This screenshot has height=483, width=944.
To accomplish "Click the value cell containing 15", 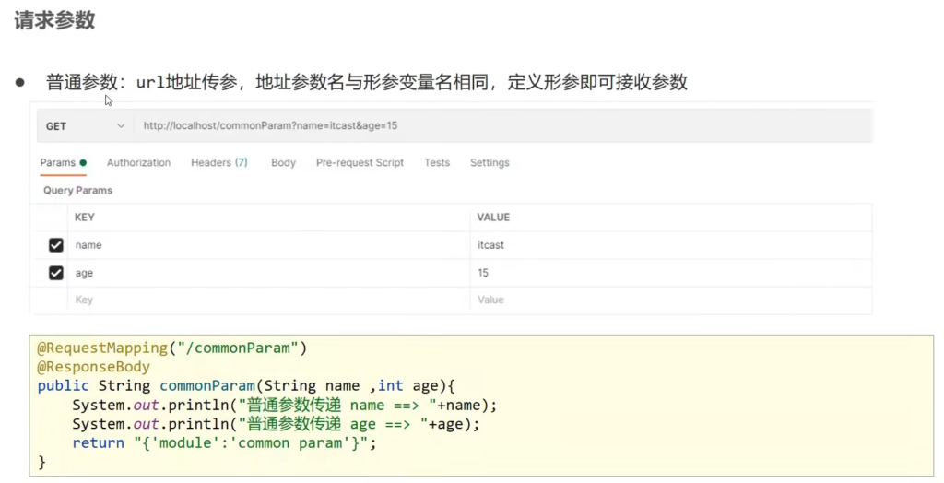I will pyautogui.click(x=483, y=273).
